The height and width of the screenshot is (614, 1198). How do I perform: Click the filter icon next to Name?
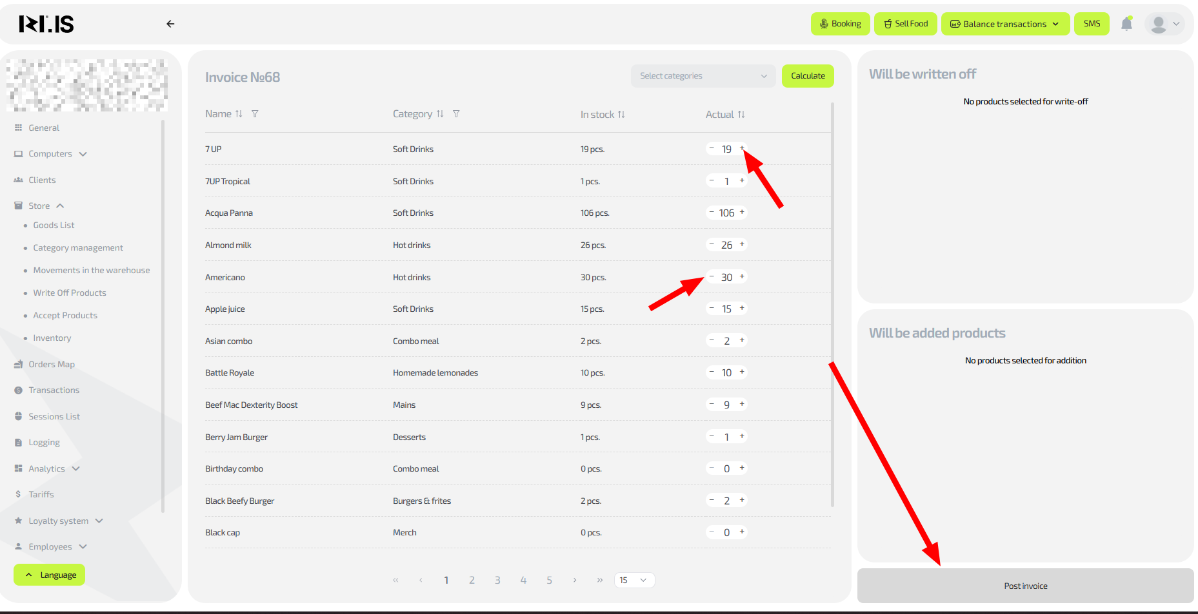click(255, 114)
